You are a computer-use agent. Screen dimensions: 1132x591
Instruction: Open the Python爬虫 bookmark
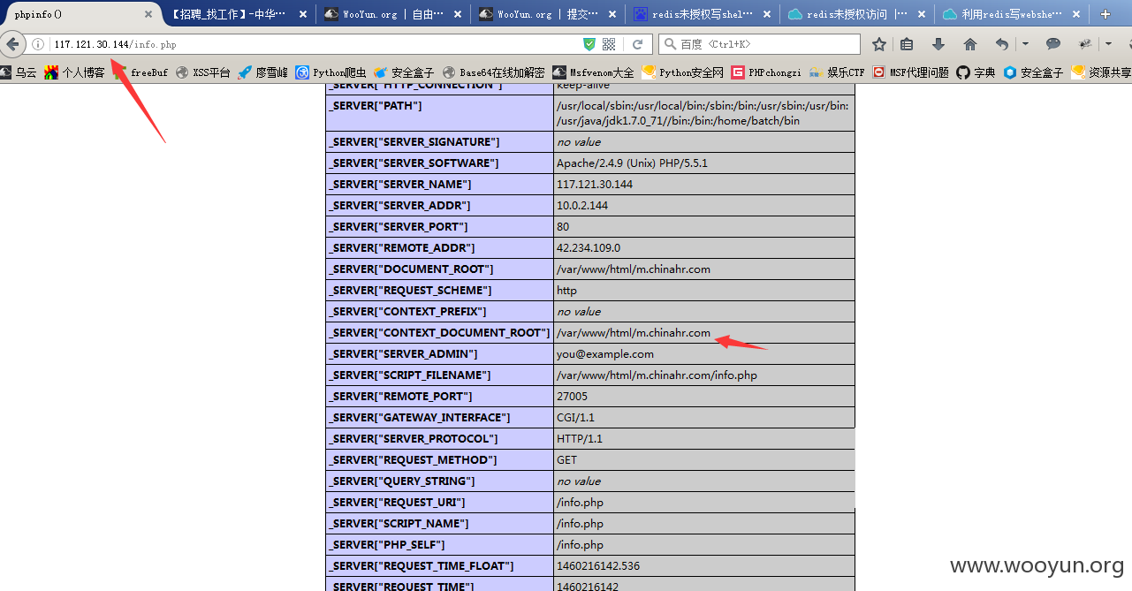pos(331,72)
